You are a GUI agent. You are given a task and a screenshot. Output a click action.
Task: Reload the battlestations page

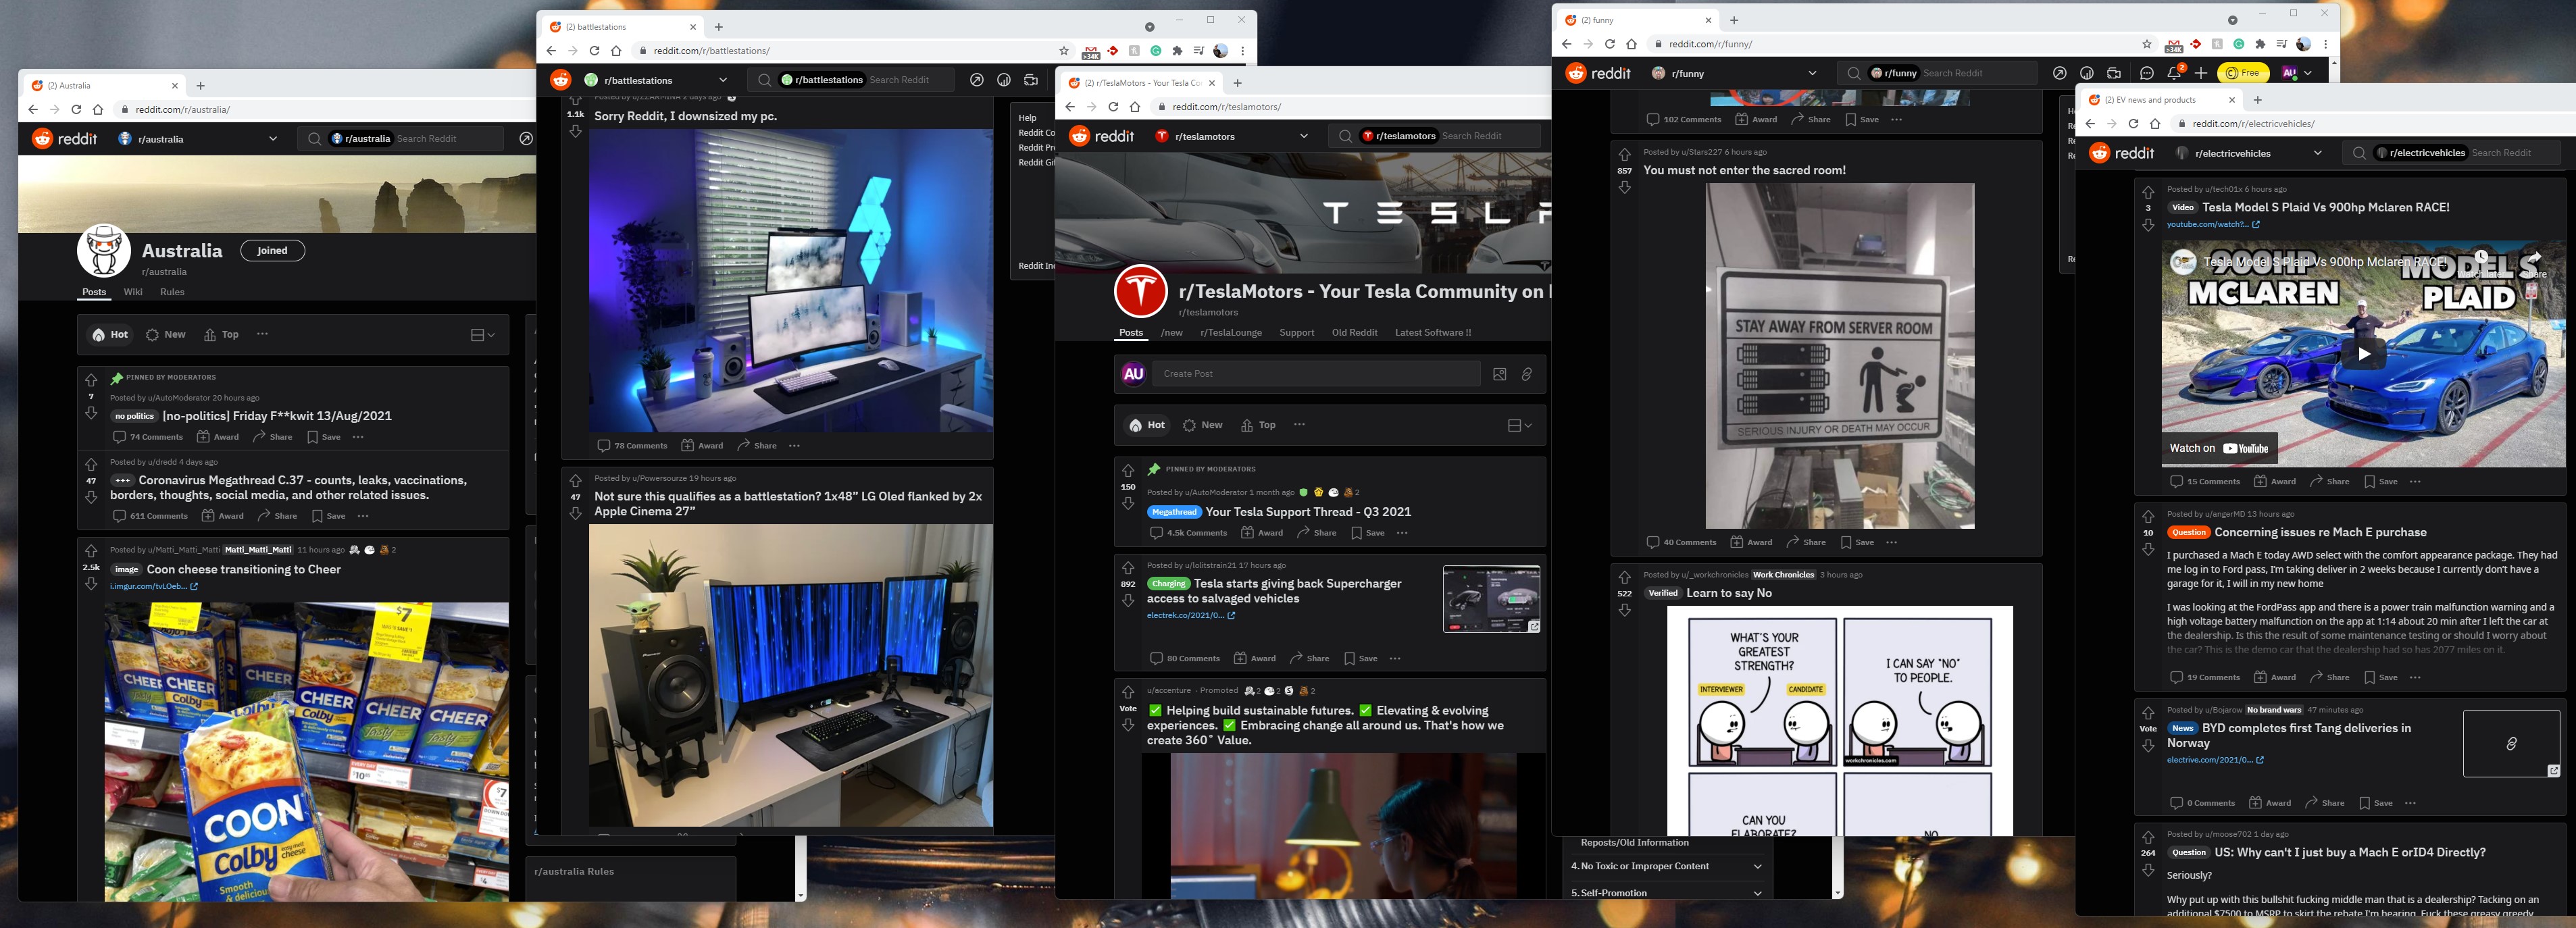click(x=594, y=51)
